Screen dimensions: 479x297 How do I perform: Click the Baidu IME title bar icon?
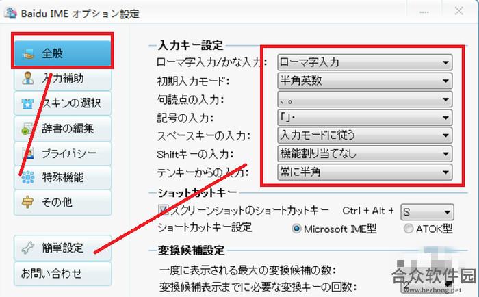(10, 12)
